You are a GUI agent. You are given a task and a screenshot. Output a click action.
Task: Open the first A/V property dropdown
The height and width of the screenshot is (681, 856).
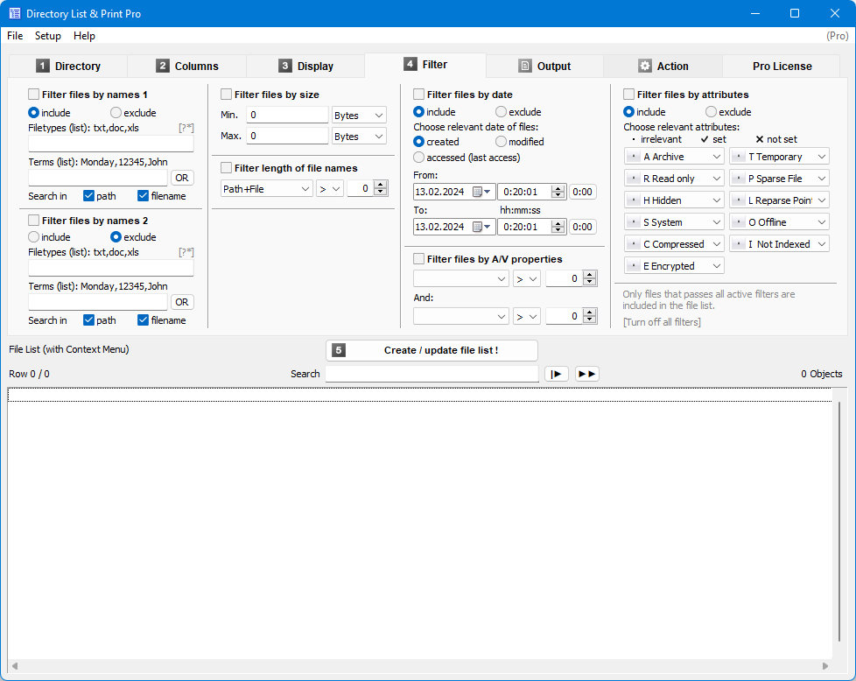pyautogui.click(x=461, y=278)
